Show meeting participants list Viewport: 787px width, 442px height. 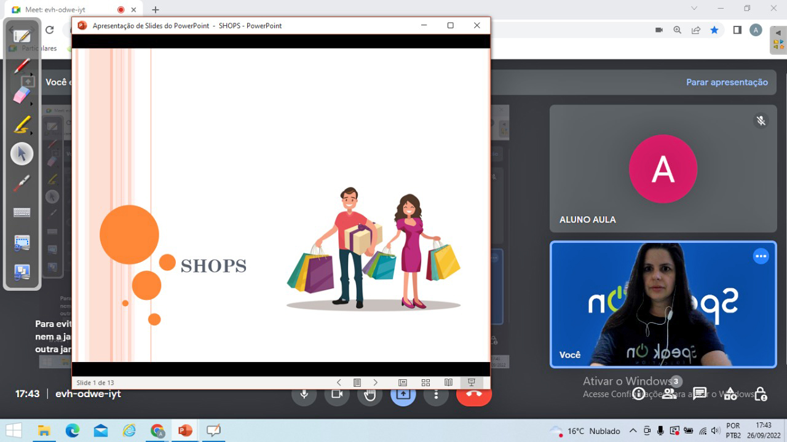click(669, 394)
